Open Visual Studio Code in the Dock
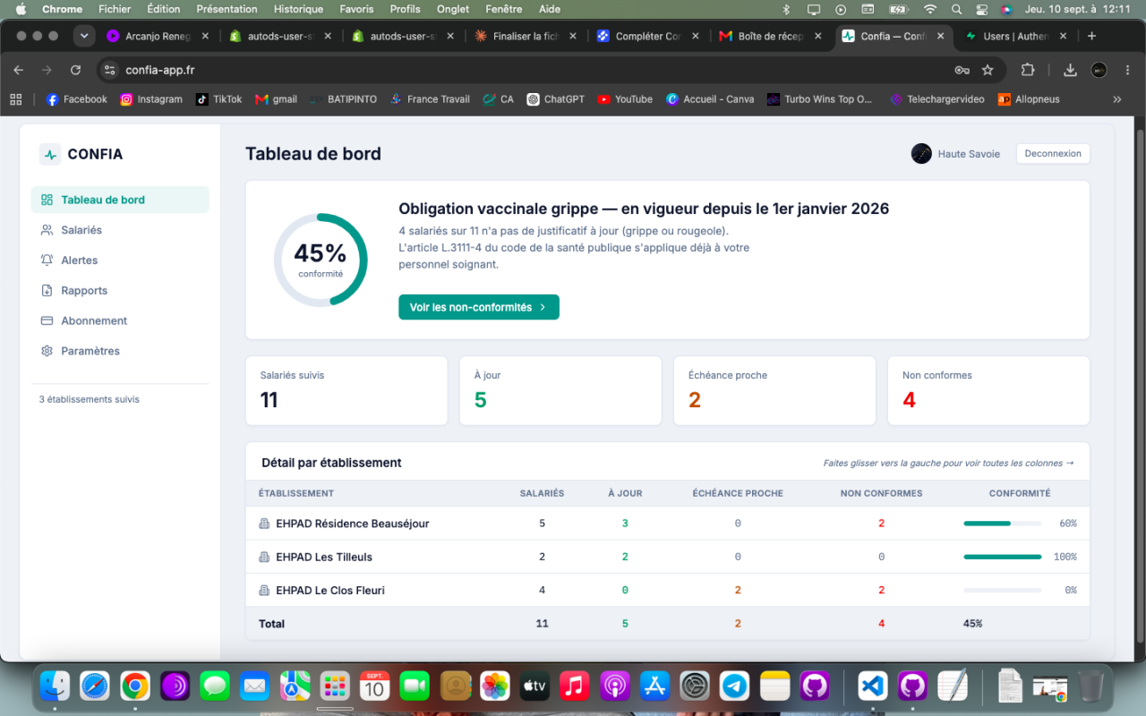 click(x=873, y=686)
